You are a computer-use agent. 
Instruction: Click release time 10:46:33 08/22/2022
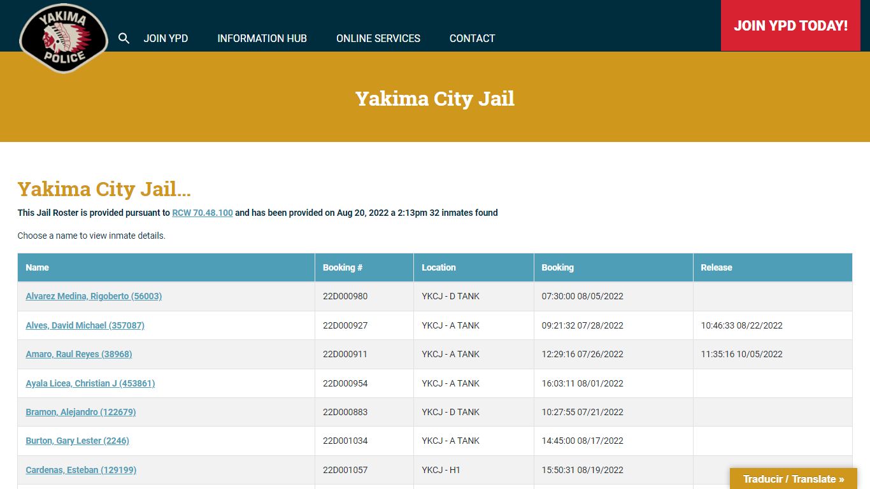coord(742,325)
